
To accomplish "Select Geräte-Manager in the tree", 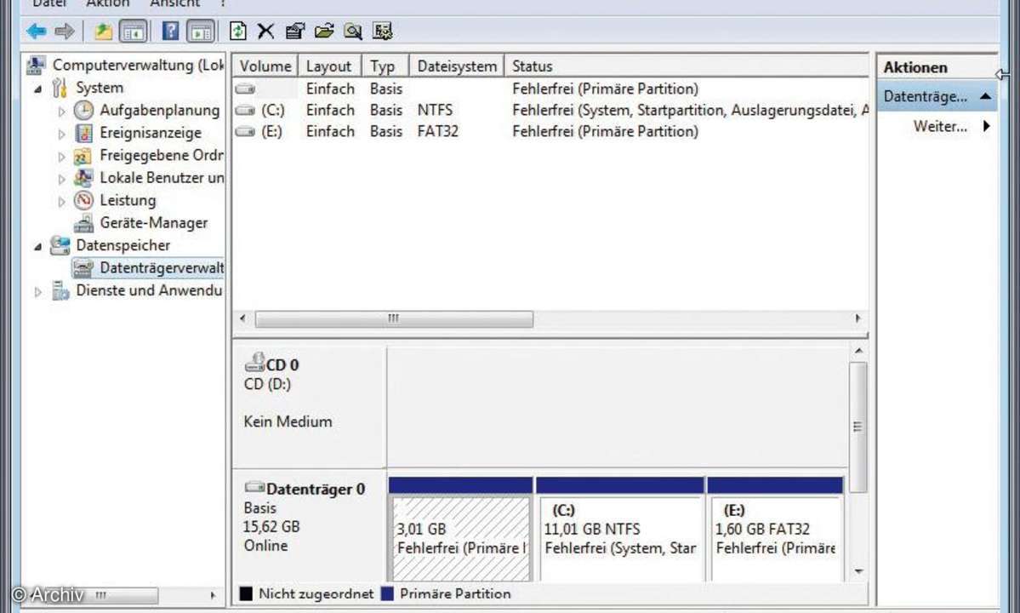I will click(x=153, y=222).
